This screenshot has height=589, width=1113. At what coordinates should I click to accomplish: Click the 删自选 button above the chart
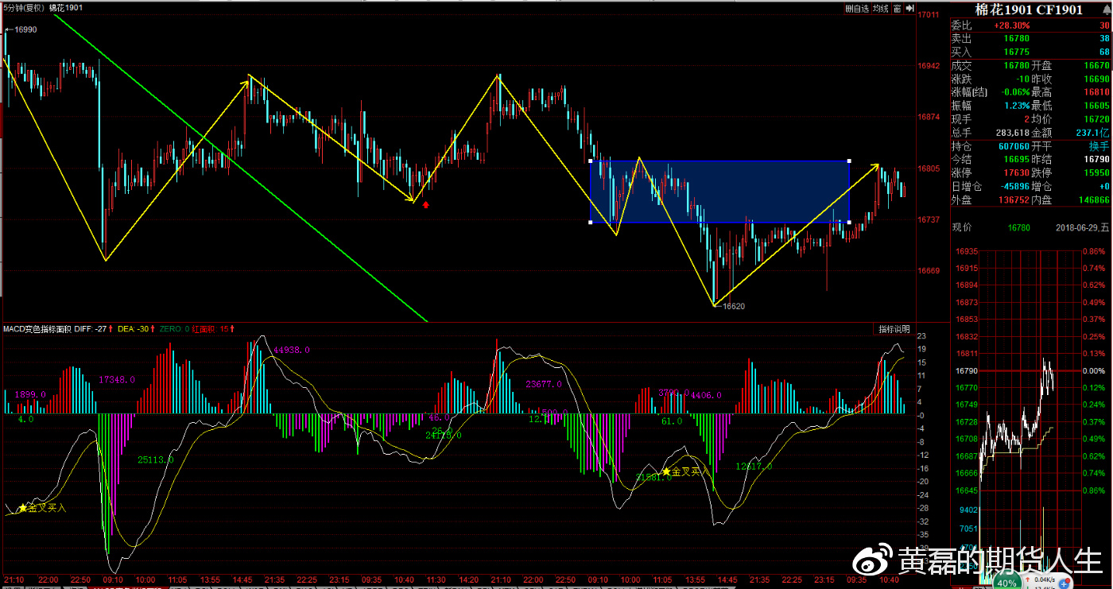point(856,8)
